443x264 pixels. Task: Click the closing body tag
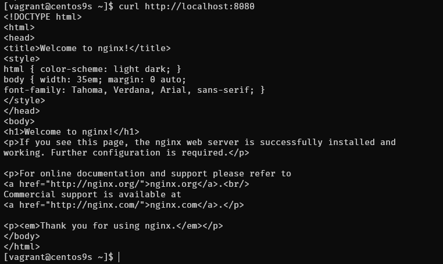[x=22, y=236]
